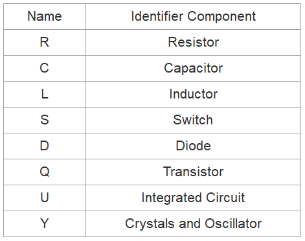Screen dimensions: 305x241
Task: Select the Transistor cell
Action: click(193, 172)
